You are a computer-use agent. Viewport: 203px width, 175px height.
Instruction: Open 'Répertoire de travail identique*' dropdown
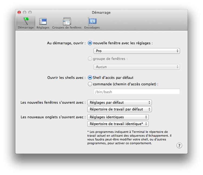118,124
